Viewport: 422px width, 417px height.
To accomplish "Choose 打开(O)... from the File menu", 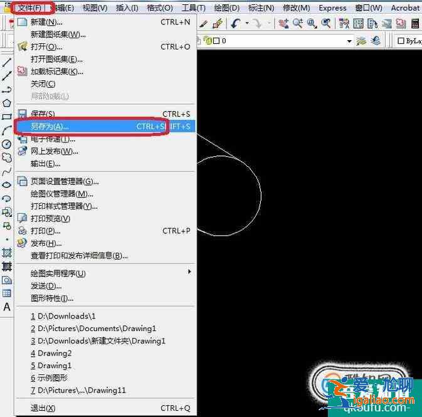I will click(105, 47).
